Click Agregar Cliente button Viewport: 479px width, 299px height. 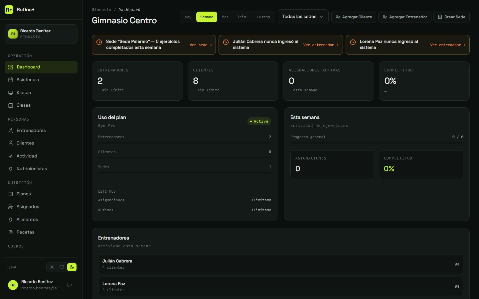point(354,17)
